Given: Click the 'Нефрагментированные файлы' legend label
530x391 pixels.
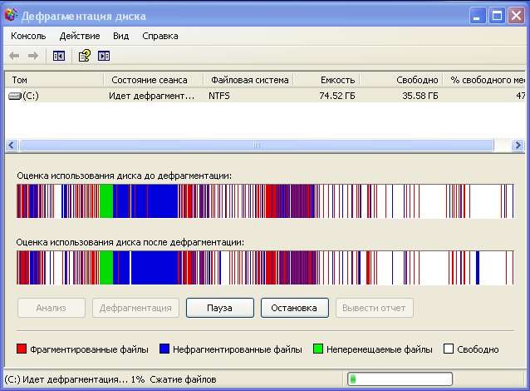Looking at the screenshot, I should [x=238, y=349].
